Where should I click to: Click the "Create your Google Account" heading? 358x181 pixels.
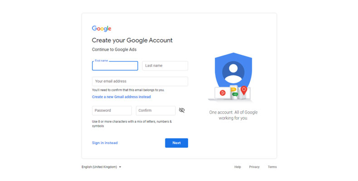[132, 40]
